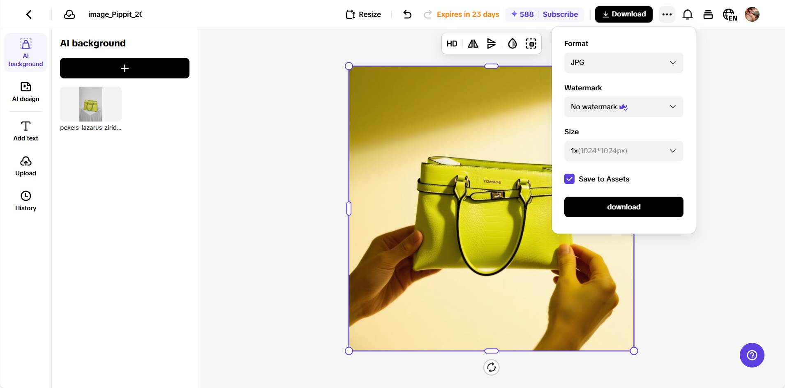785x388 pixels.
Task: Redo the last action
Action: point(428,14)
